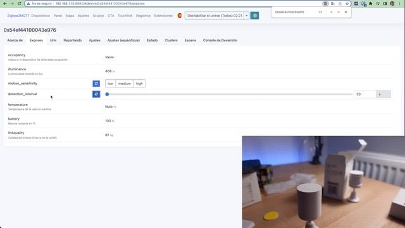Click the share page icon in address bar
The width and height of the screenshot is (405, 228).
click(x=340, y=4)
